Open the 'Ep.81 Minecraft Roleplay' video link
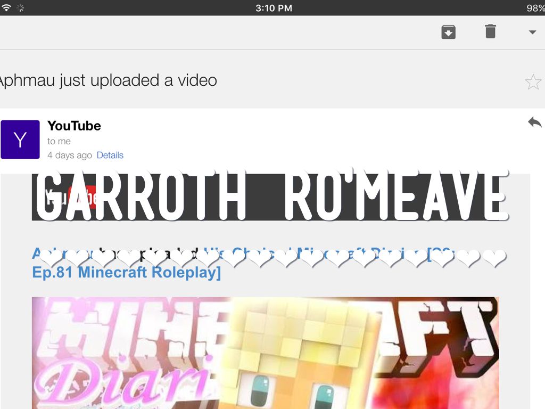The height and width of the screenshot is (409, 545). 126,273
